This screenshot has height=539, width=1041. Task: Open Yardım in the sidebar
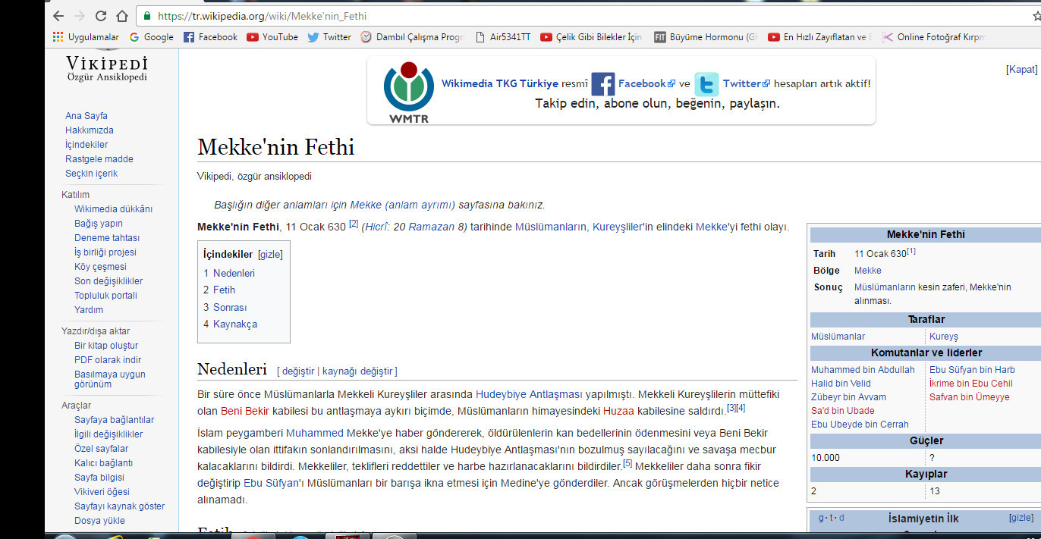(x=89, y=310)
